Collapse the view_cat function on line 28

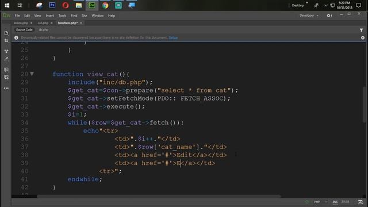click(32, 74)
